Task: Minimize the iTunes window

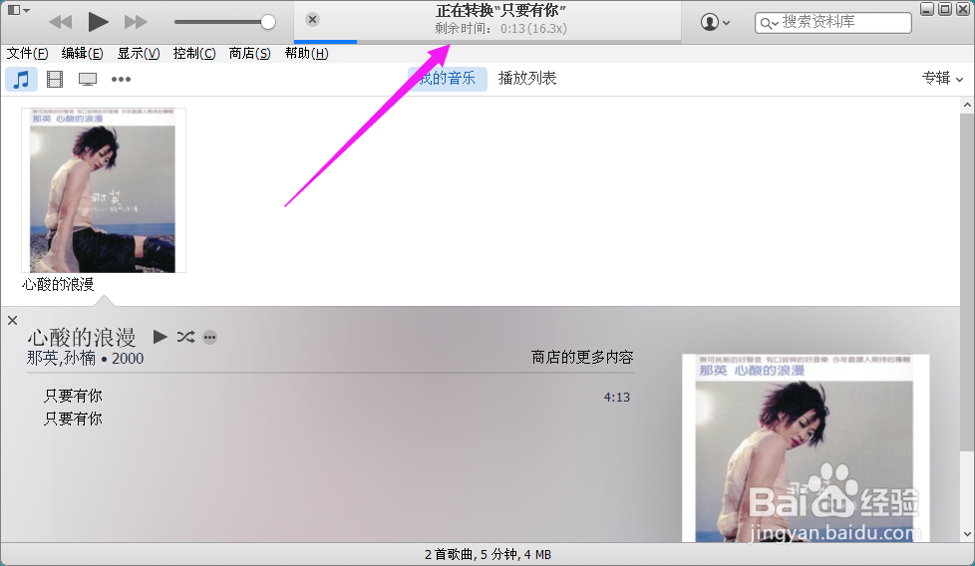Action: pyautogui.click(x=927, y=9)
